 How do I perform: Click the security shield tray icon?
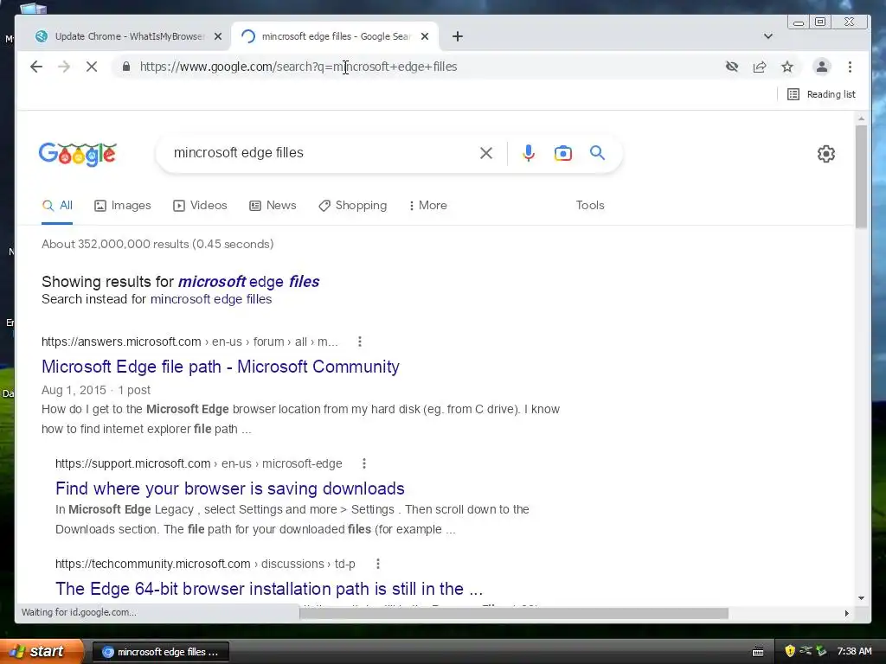click(x=790, y=651)
